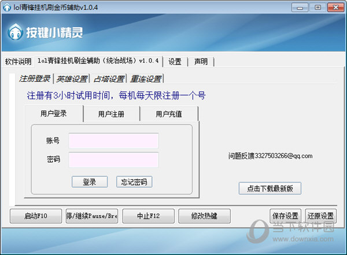Click the 登录 button
Screen dimensions: 347x255
coord(90,182)
